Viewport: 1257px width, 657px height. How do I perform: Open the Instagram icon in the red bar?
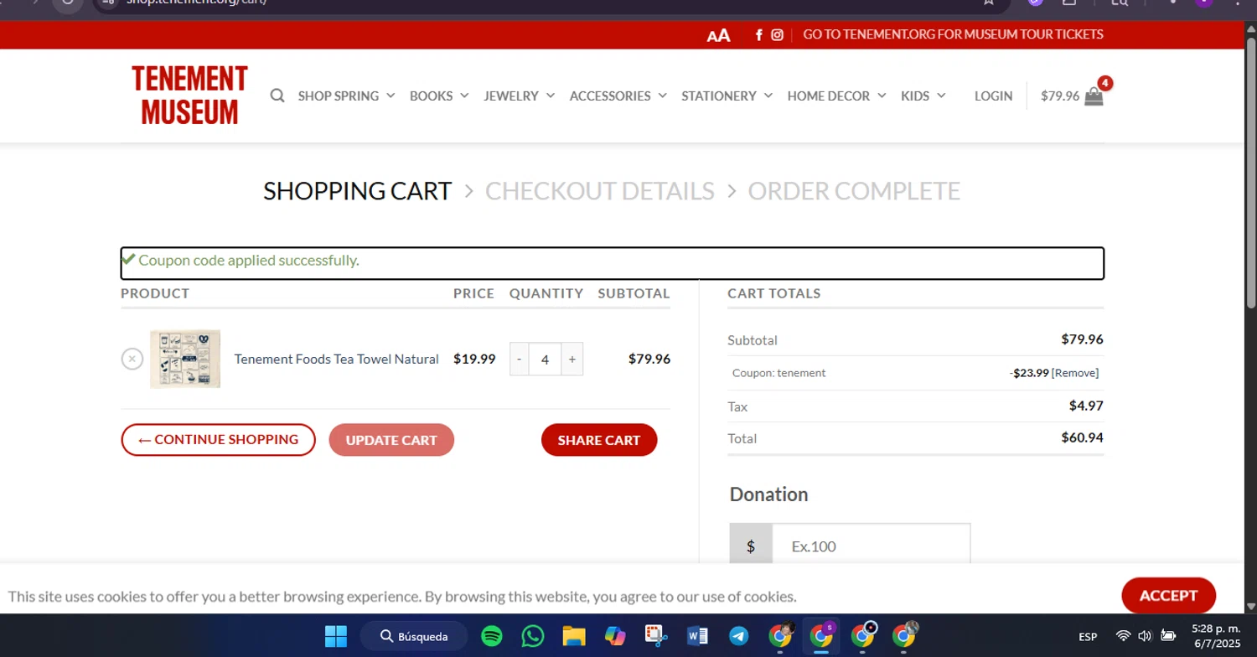(777, 34)
